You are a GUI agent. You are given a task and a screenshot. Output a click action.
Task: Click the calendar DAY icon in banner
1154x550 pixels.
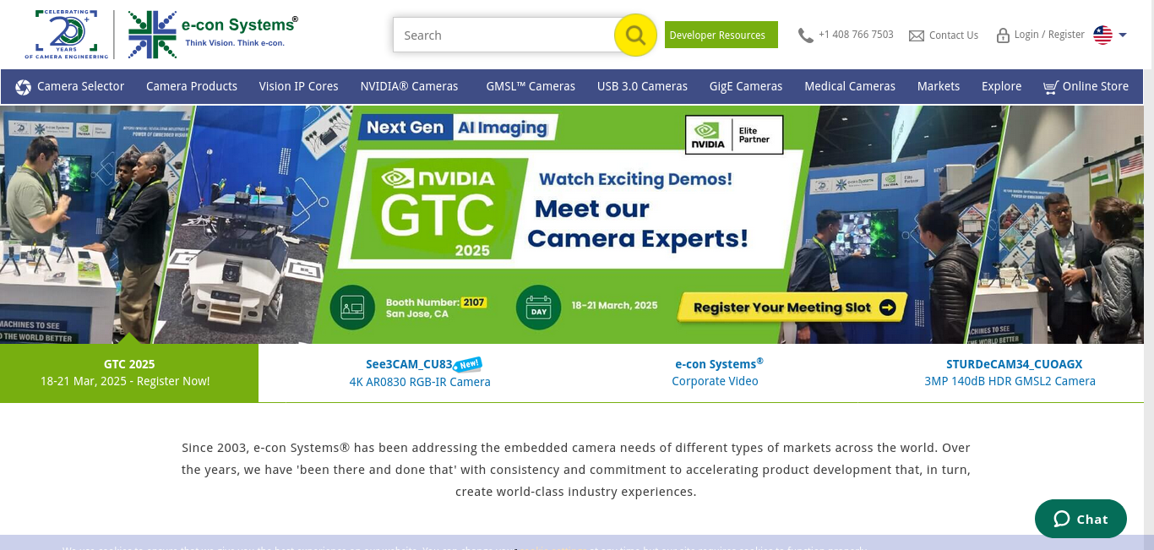coord(538,308)
